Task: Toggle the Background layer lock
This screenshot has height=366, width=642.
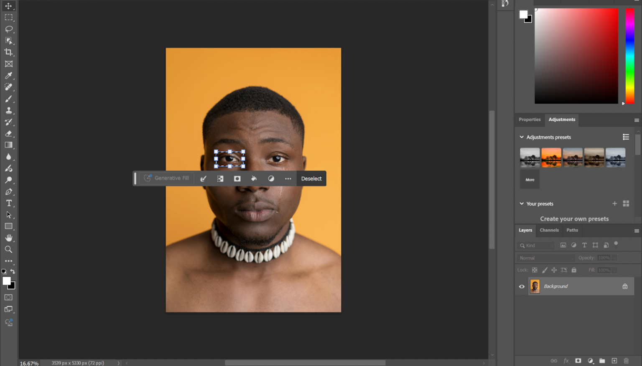Action: tap(625, 286)
